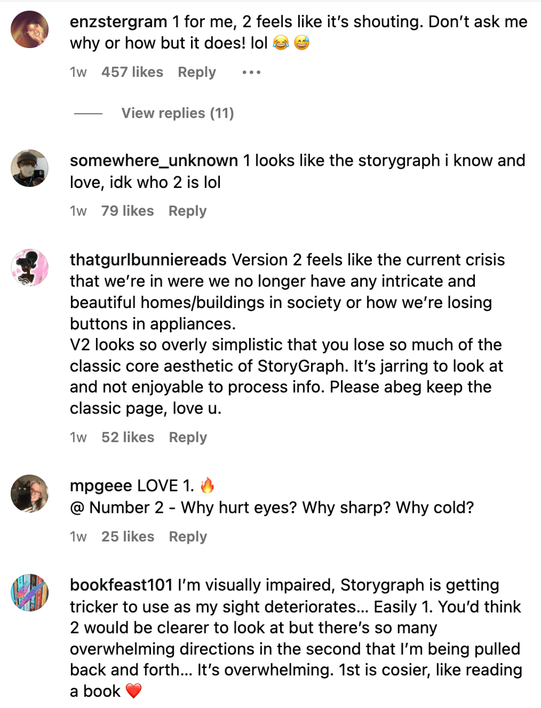Reply to somewhere_unknown's comment
541x708 pixels.
point(187,210)
